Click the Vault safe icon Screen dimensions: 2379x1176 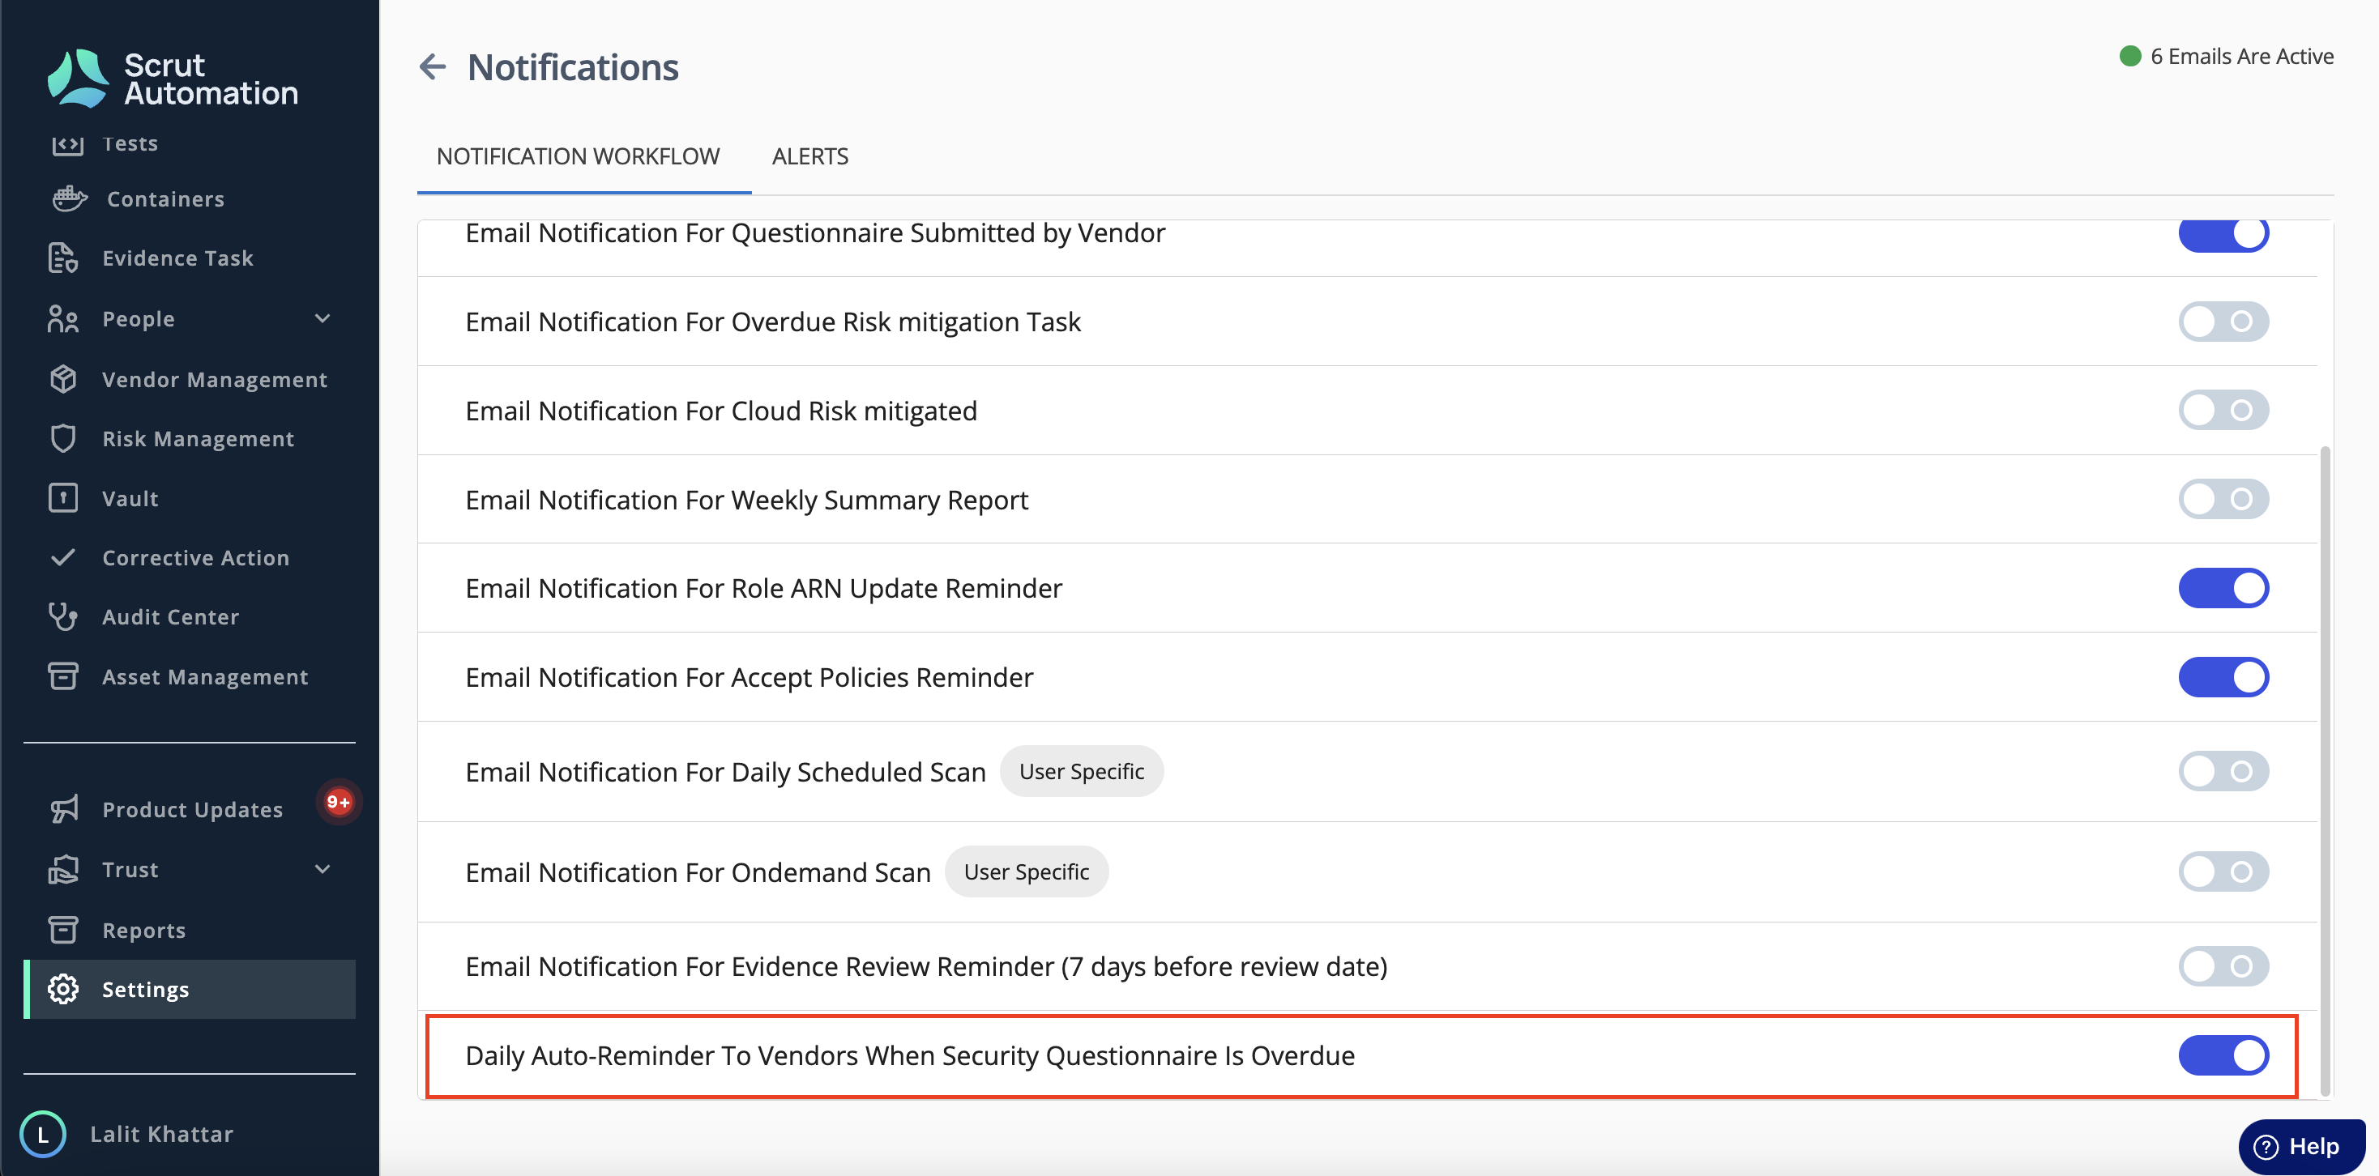tap(63, 497)
